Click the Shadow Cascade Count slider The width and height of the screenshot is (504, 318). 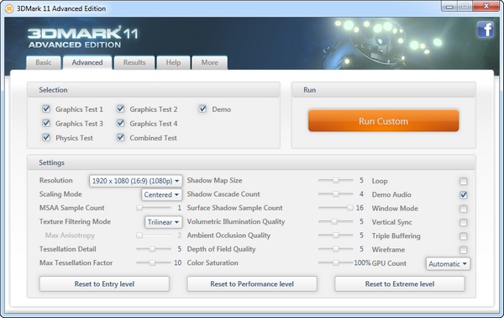click(335, 194)
